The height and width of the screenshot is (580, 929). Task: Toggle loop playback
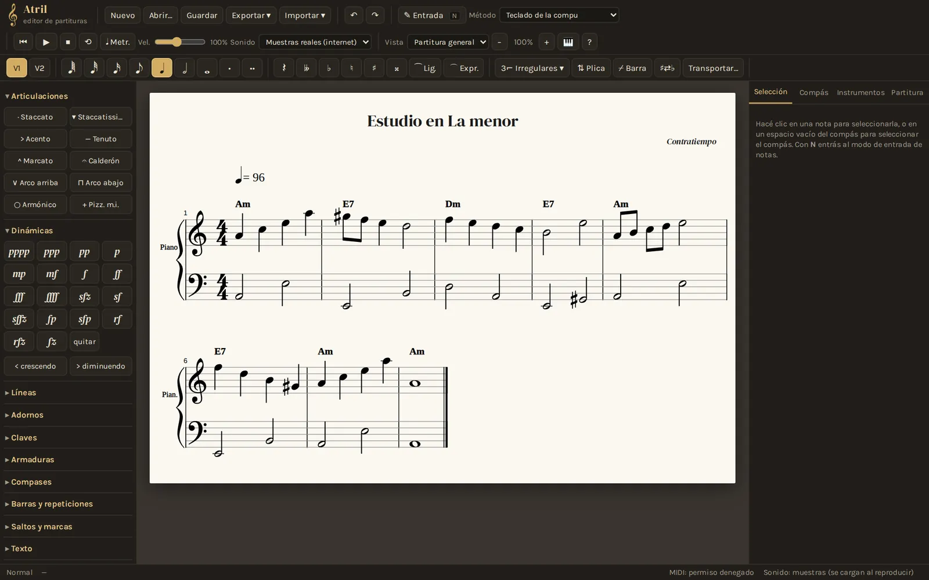[88, 42]
